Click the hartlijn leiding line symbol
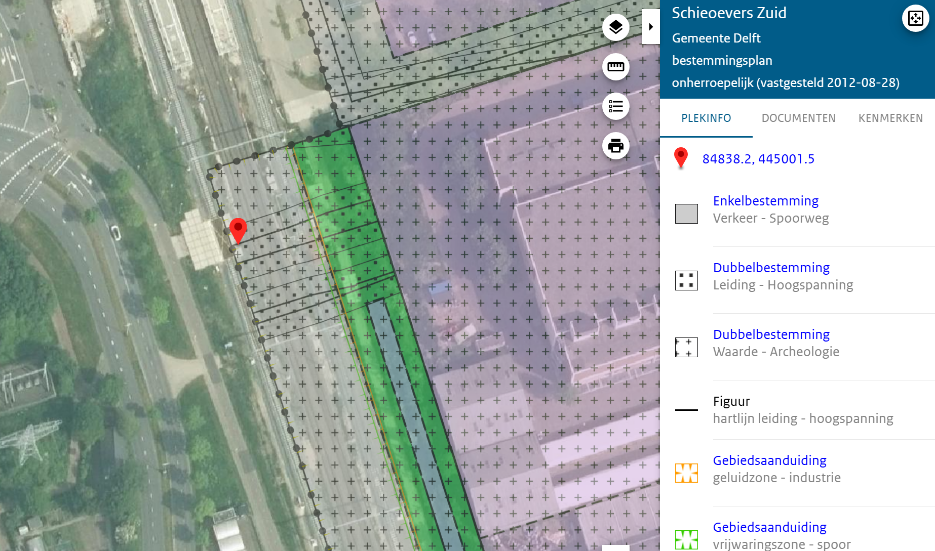The image size is (935, 551). 686,410
